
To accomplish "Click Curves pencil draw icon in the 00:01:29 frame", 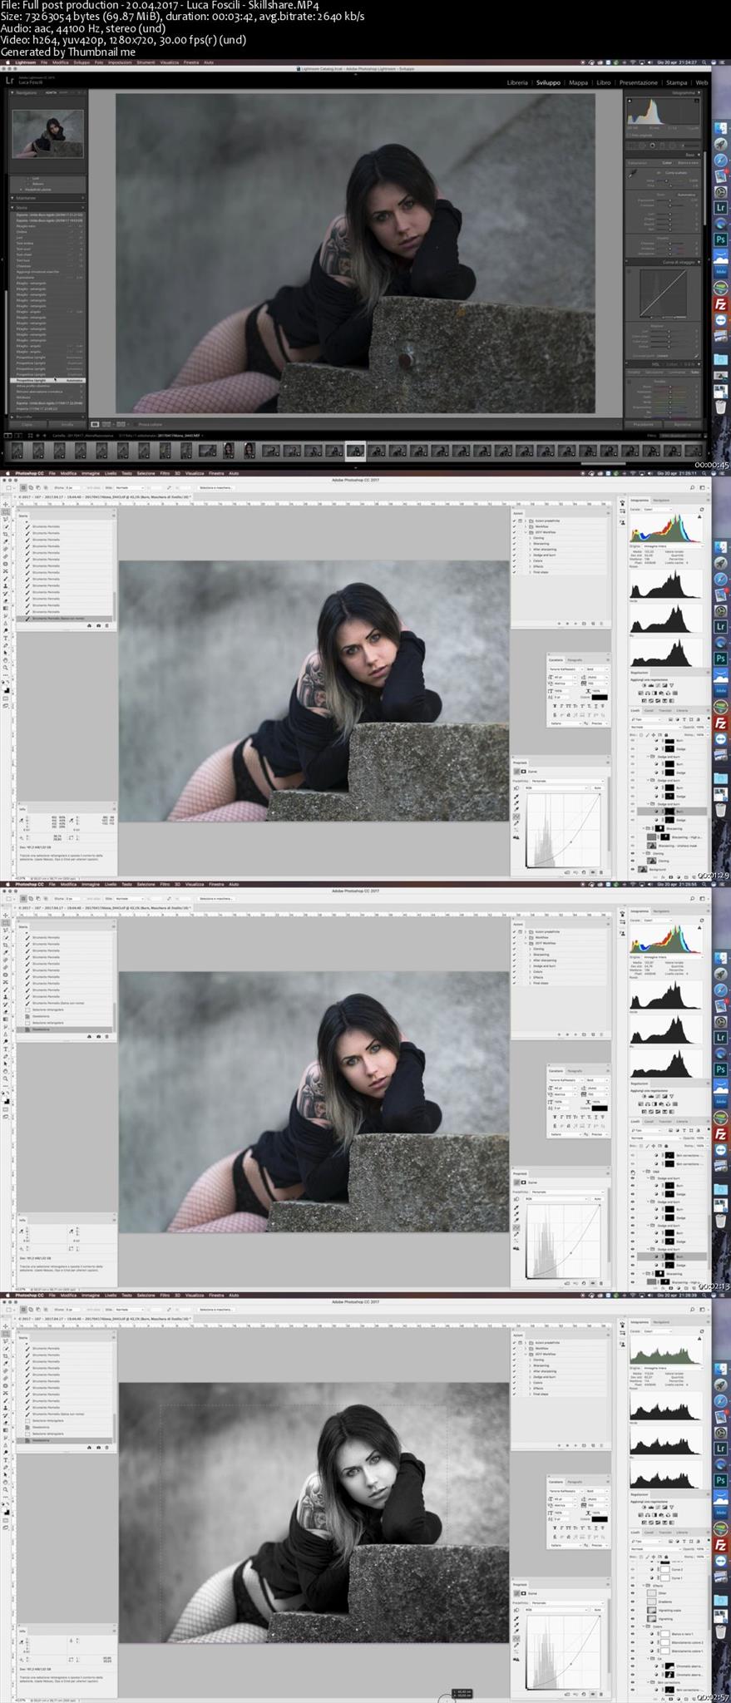I will click(x=516, y=823).
